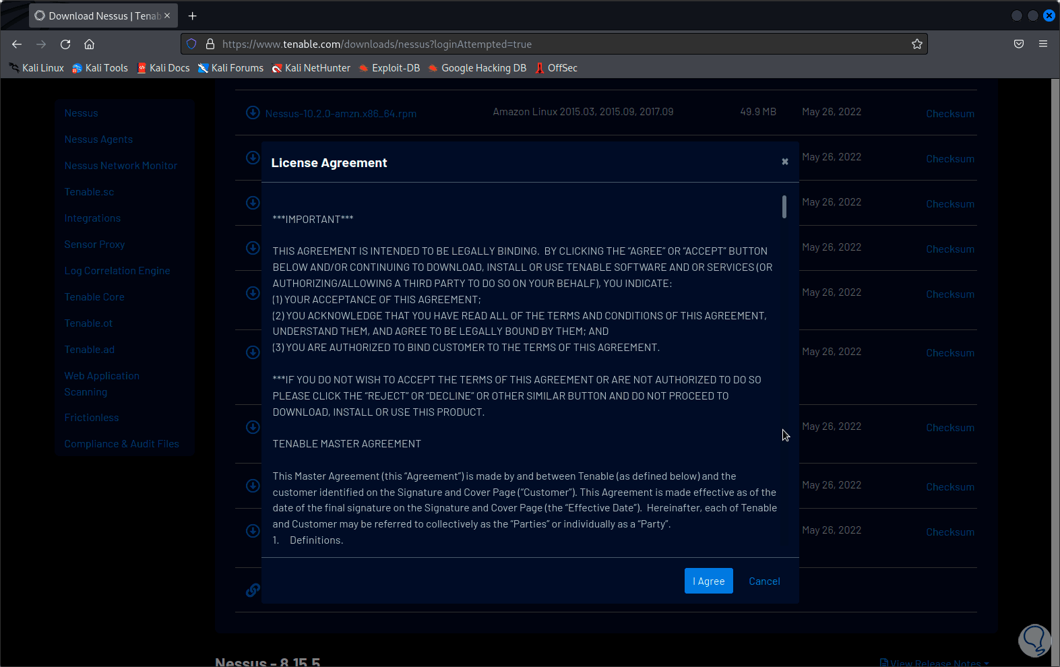Cancel the License Agreement dialog
The height and width of the screenshot is (667, 1060).
point(764,581)
